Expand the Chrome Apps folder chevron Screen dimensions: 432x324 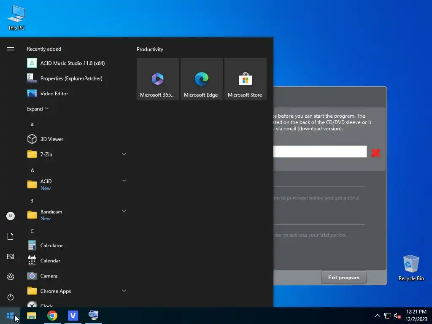coord(124,291)
